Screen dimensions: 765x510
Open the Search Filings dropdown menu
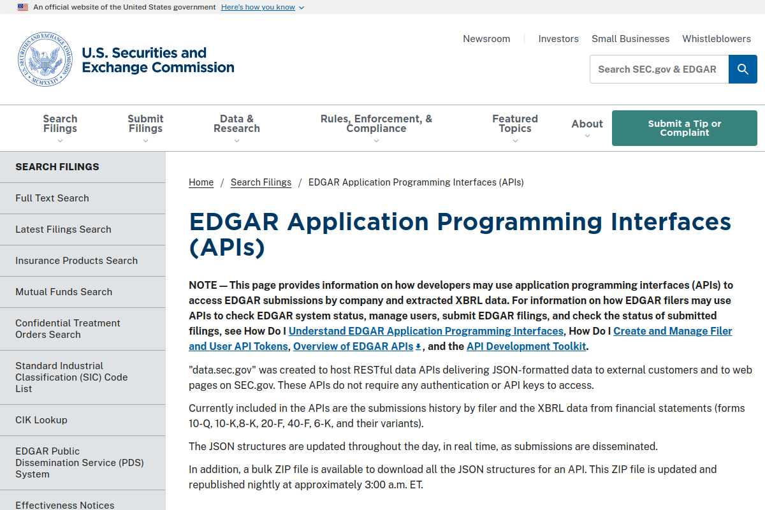click(60, 128)
